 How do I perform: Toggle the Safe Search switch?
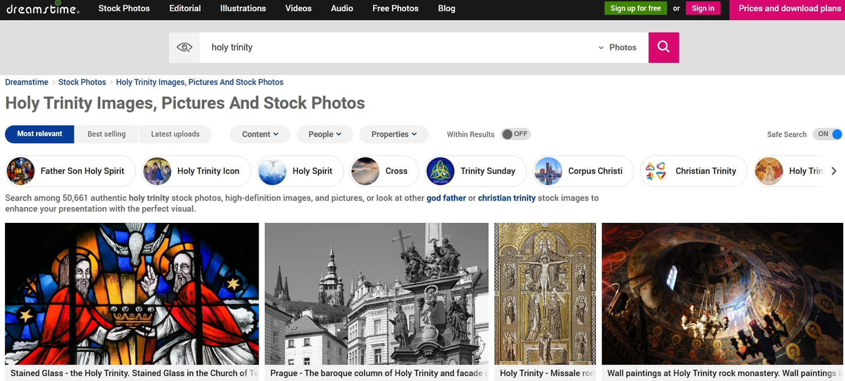pyautogui.click(x=828, y=134)
